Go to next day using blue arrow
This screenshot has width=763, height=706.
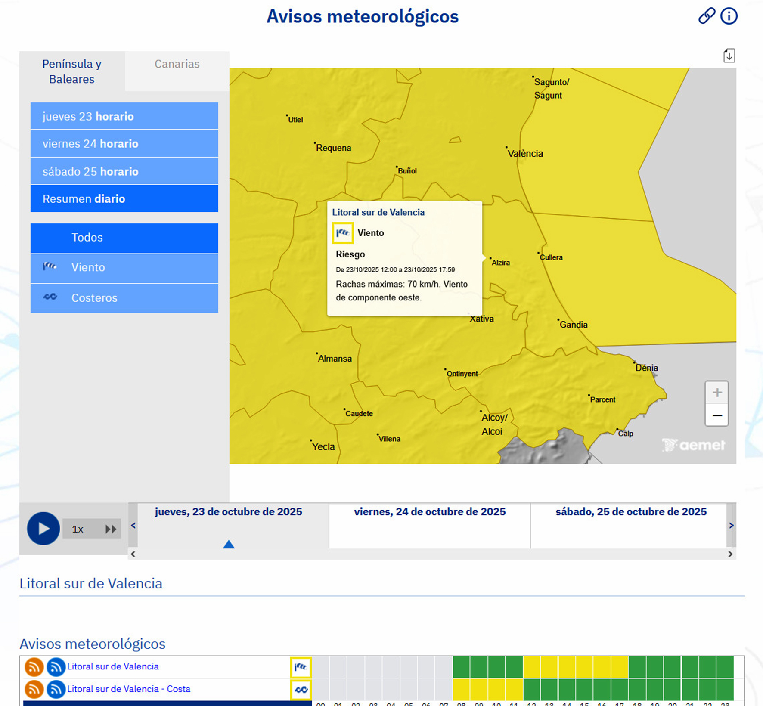coord(731,526)
